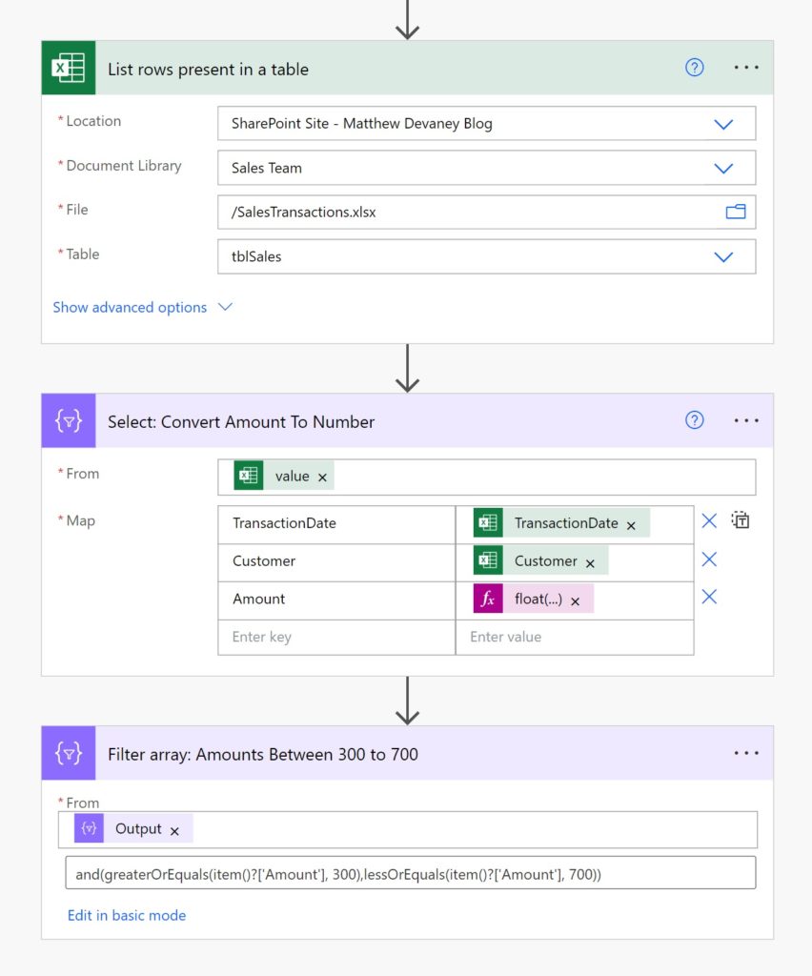Click Edit in basic mode link
Viewport: 812px width, 976px height.
127,916
